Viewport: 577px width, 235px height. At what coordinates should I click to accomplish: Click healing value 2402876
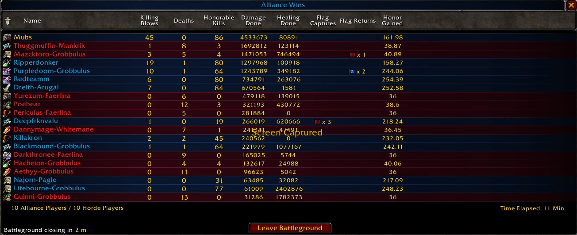point(288,189)
